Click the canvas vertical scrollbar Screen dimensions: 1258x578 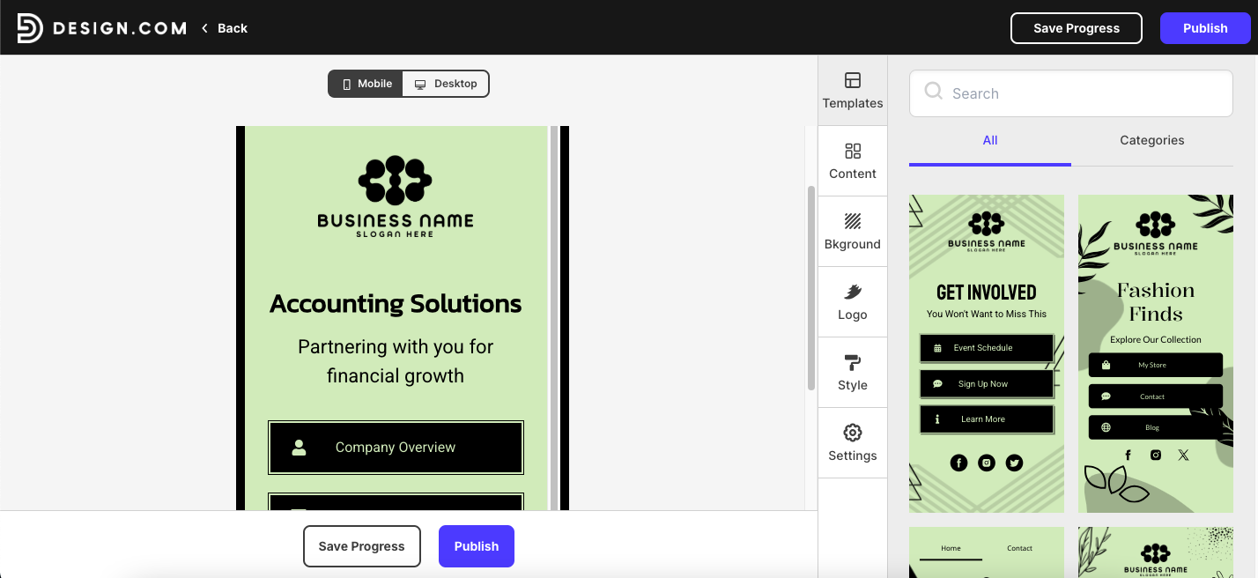[x=811, y=287]
